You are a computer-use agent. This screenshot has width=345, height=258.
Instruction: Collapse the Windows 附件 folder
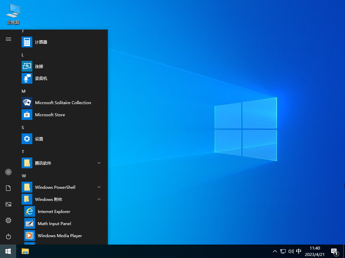(99, 199)
